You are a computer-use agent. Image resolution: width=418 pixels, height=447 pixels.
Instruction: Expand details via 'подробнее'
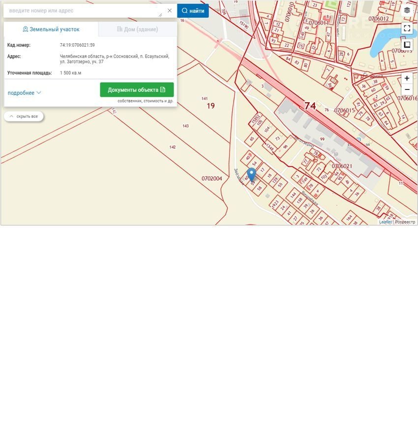(x=25, y=93)
